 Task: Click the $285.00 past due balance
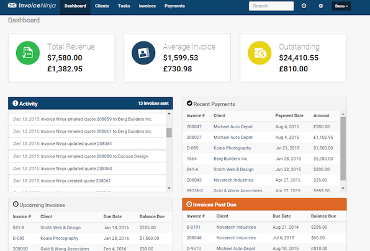[x=319, y=227]
